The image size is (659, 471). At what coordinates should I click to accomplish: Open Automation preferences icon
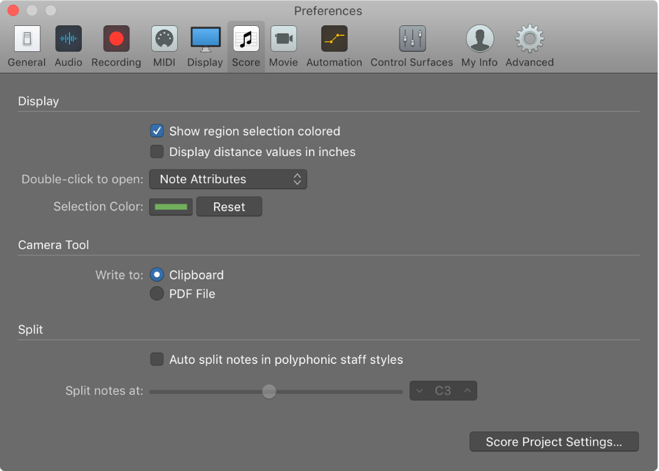click(x=334, y=39)
